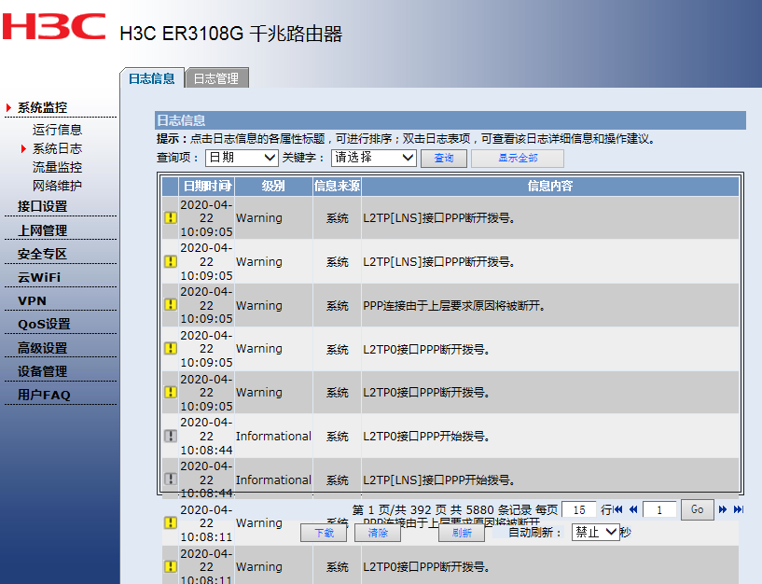Click the 清除 button
This screenshot has height=584, width=762.
[x=378, y=533]
